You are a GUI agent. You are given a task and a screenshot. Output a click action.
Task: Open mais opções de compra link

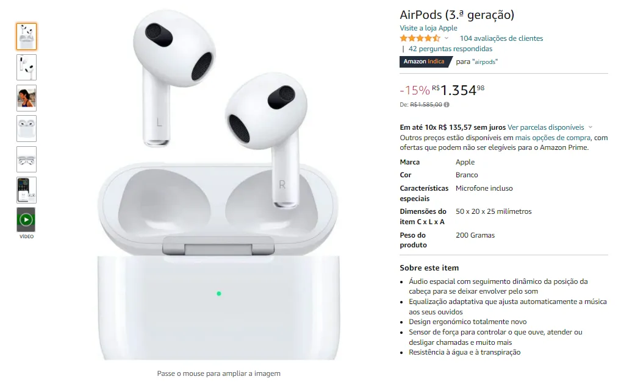click(553, 138)
